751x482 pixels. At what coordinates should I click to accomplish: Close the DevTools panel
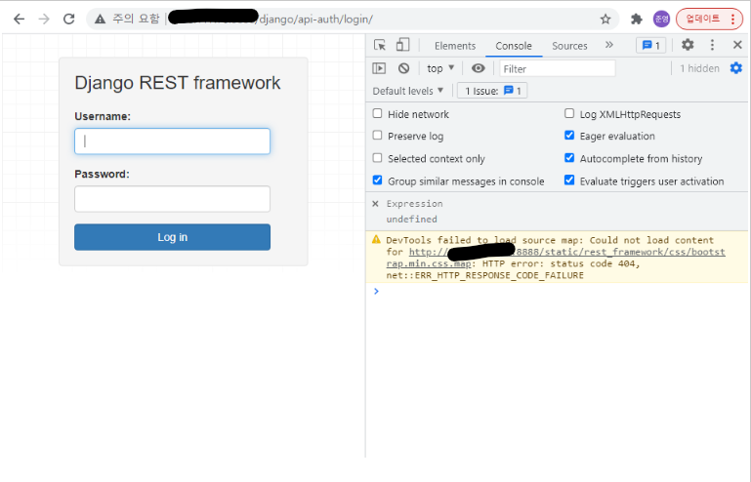coord(737,45)
